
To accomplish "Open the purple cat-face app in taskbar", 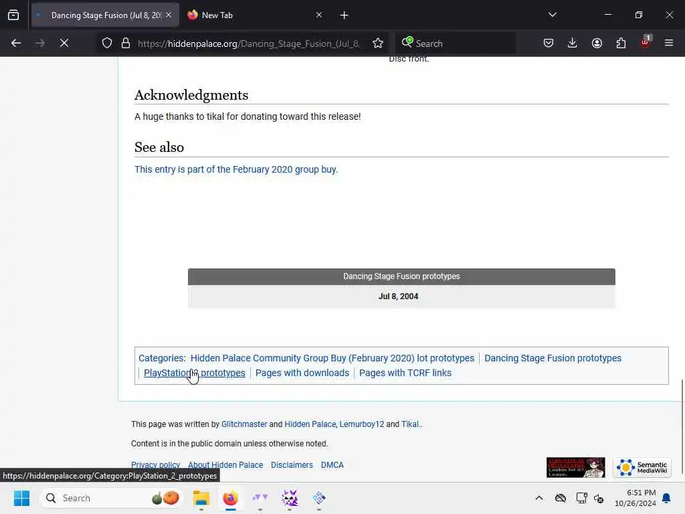I will tap(290, 498).
